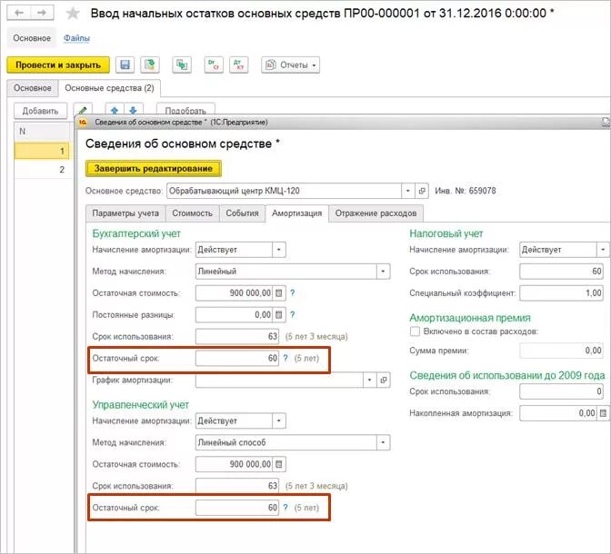This screenshot has height=554, width=611.
Task: Click the Специальный коэффициент input field
Action: [x=561, y=292]
